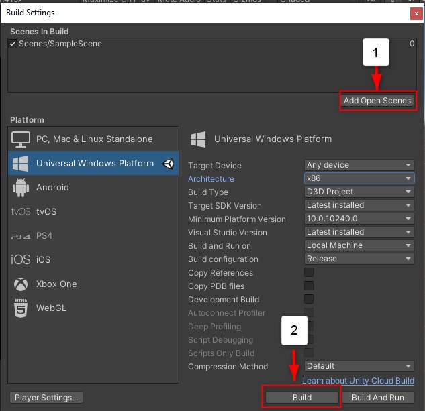Follow the Learn about Unity Cloud Build link

[x=358, y=381]
